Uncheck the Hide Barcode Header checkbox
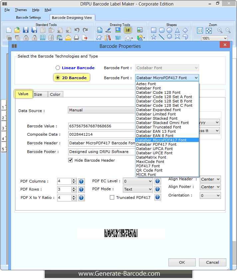 point(71,160)
